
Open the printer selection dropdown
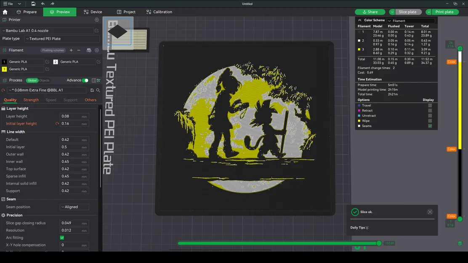coord(48,30)
